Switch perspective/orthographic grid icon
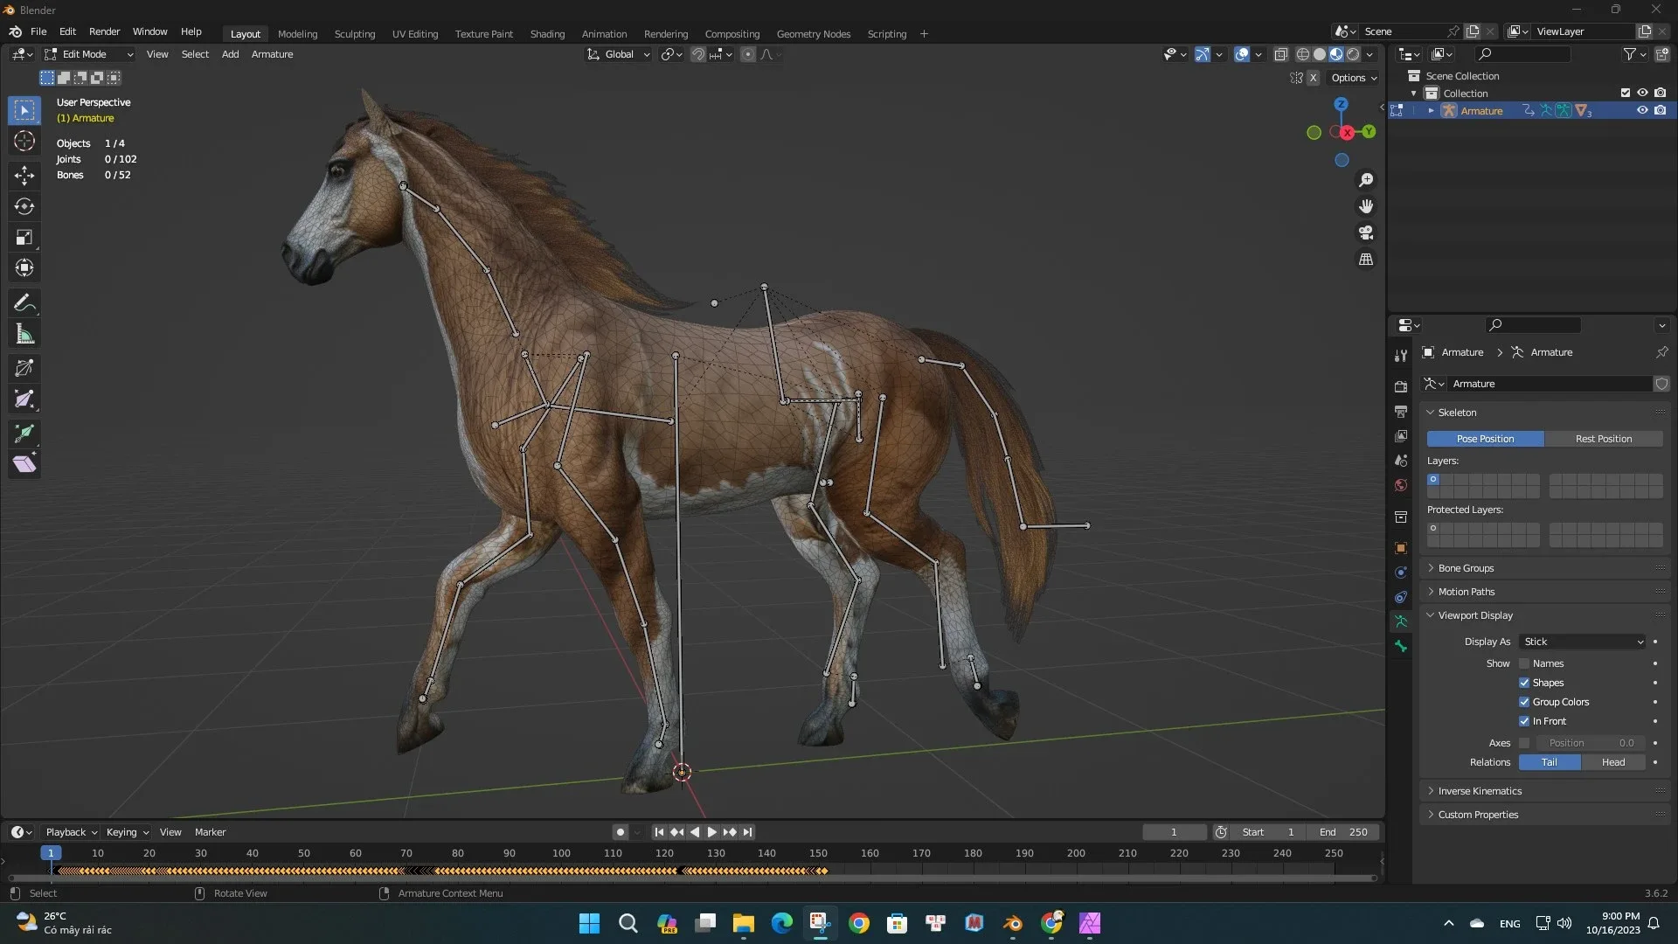 [x=1365, y=260]
